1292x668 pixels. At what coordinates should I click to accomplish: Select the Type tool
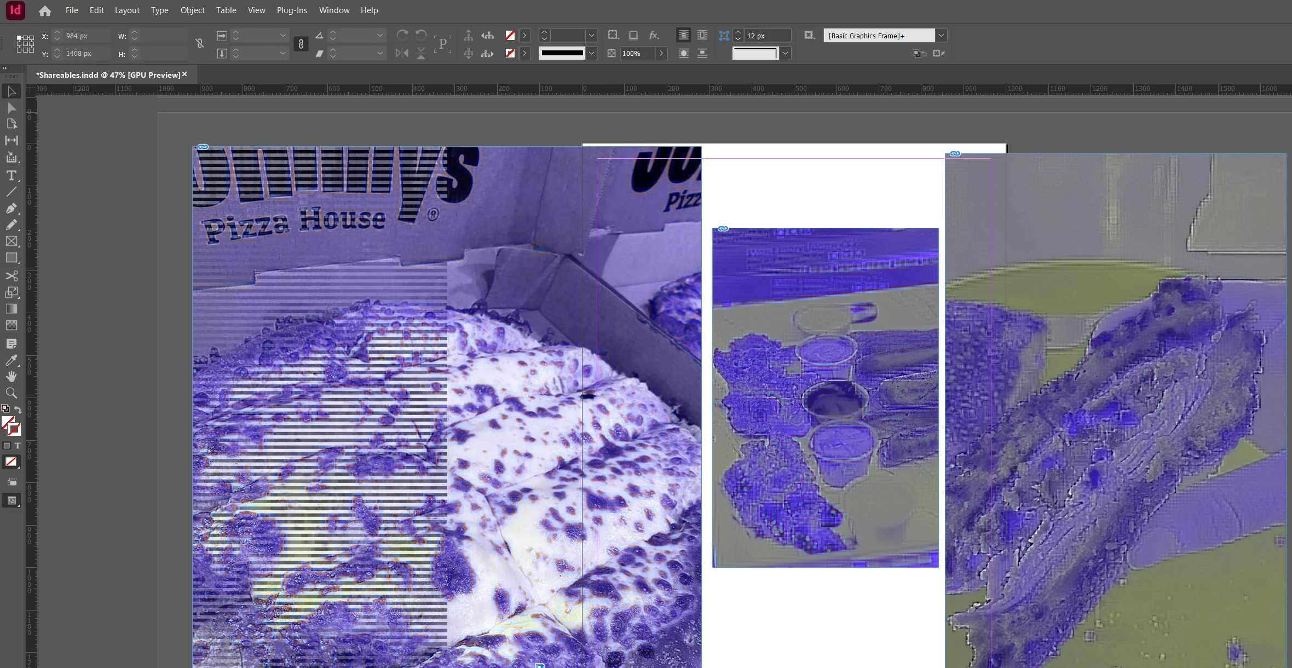coord(11,176)
